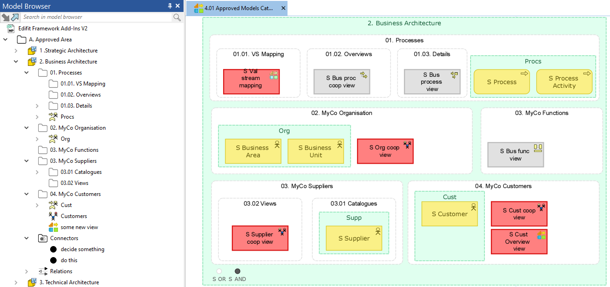Click the Relations arrows icon
Viewport: 610px width, 287px height.
point(42,271)
